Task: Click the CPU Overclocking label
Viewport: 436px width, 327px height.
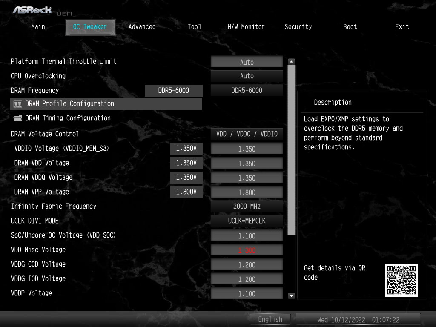Action: click(x=38, y=76)
